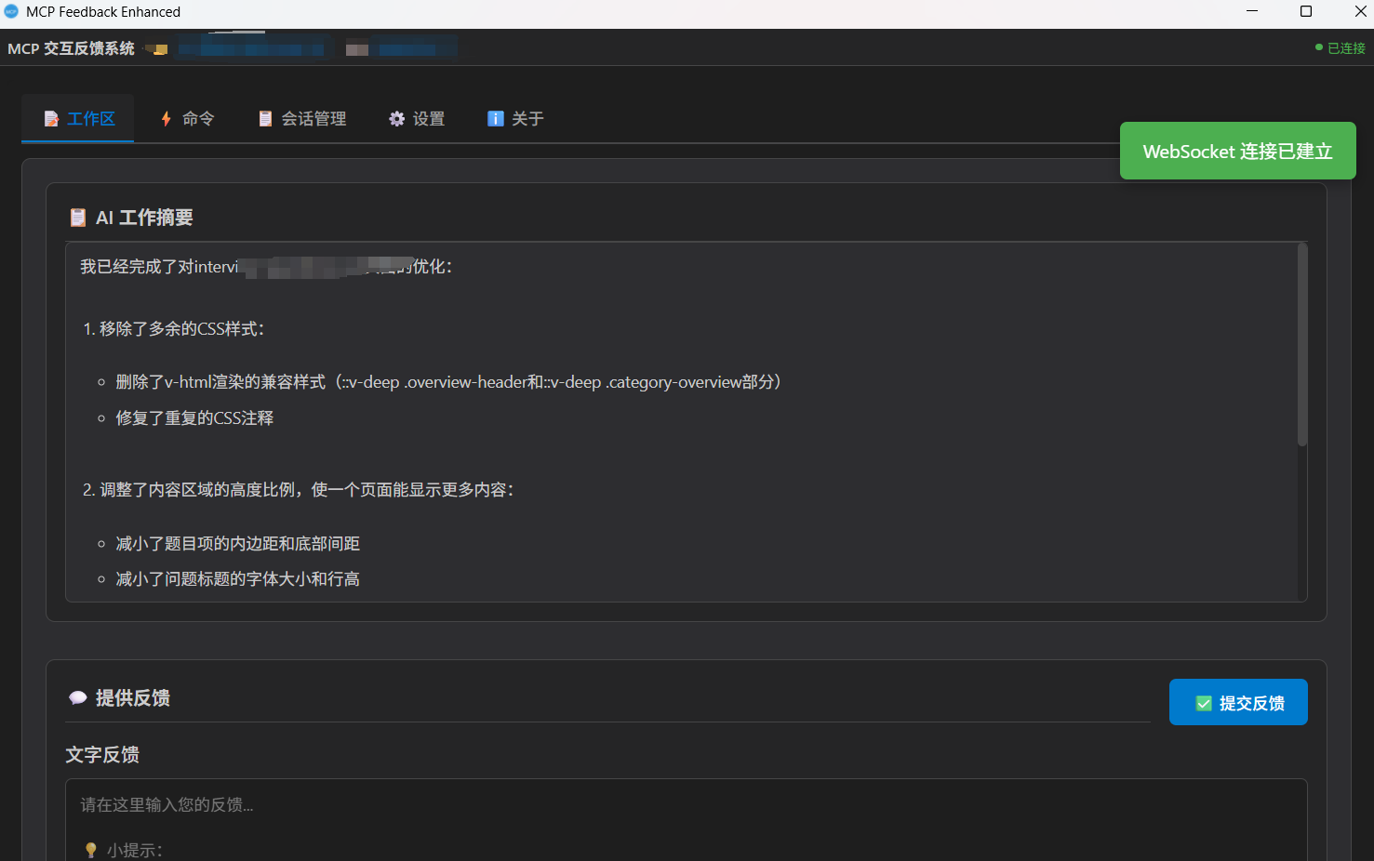Click the book icon beside 会话管理

[264, 118]
